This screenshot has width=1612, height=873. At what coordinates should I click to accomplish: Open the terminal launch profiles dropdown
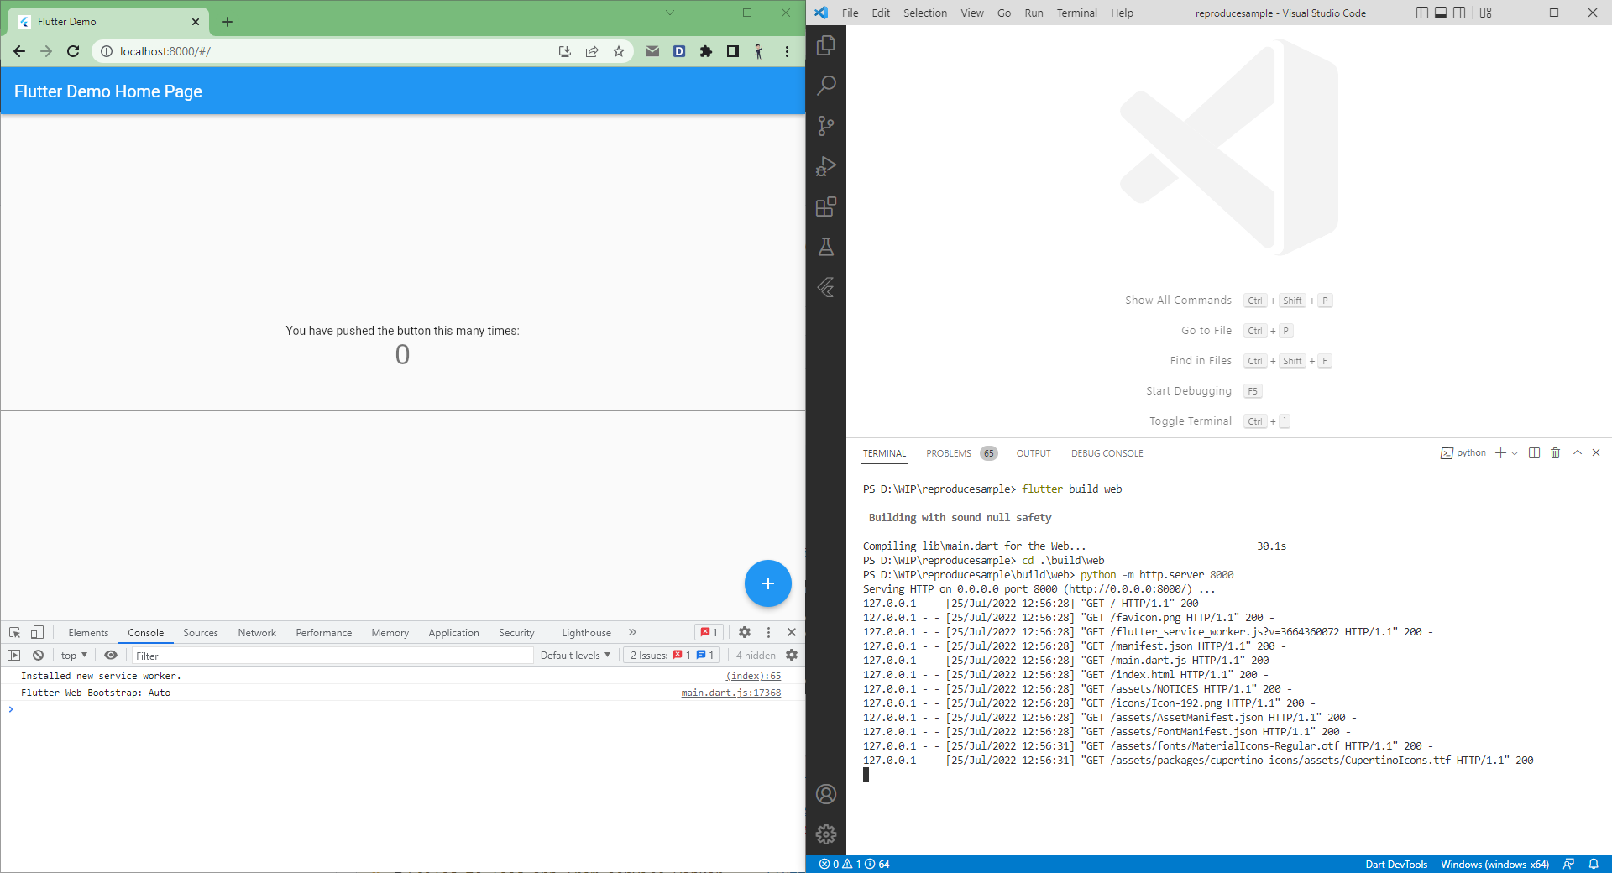point(1515,452)
